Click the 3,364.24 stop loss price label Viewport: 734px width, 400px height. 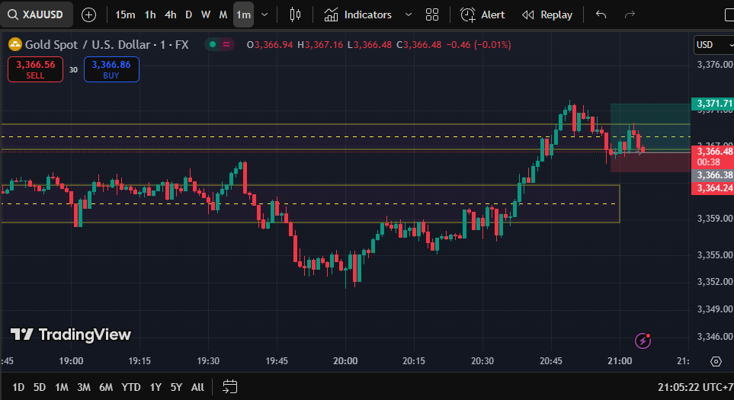(x=713, y=188)
